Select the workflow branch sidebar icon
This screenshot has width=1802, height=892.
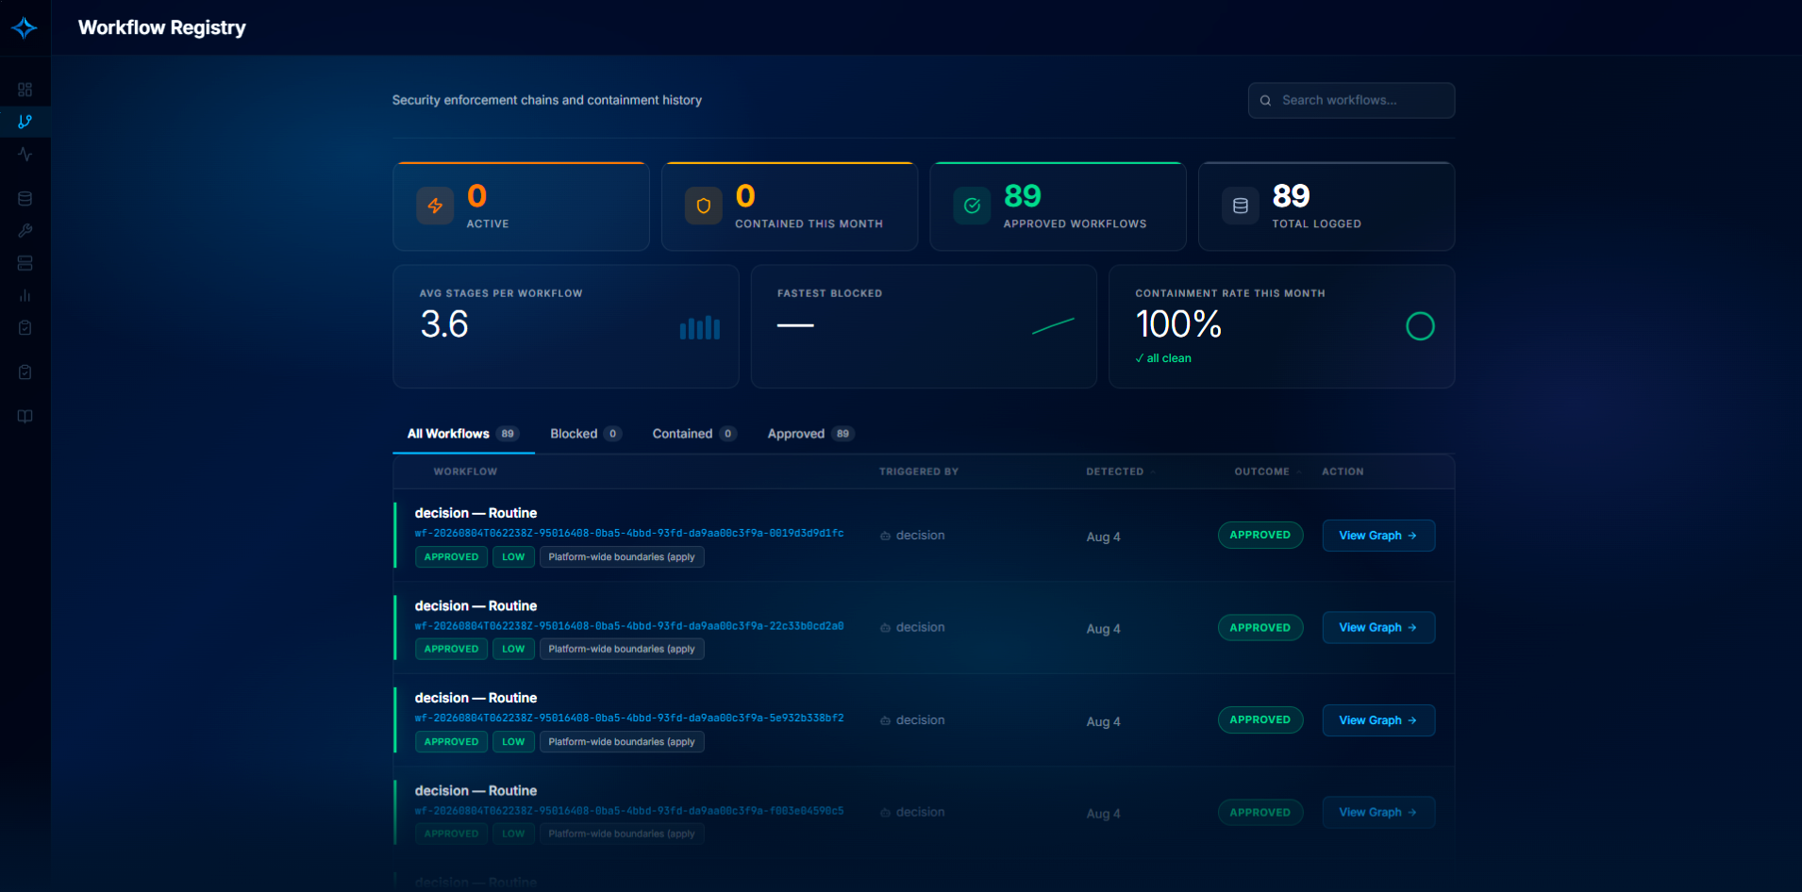[25, 122]
